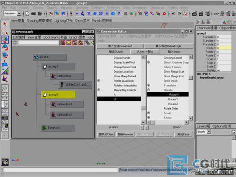
Task: Click the Open Scene icon
Action: pos(33,14)
